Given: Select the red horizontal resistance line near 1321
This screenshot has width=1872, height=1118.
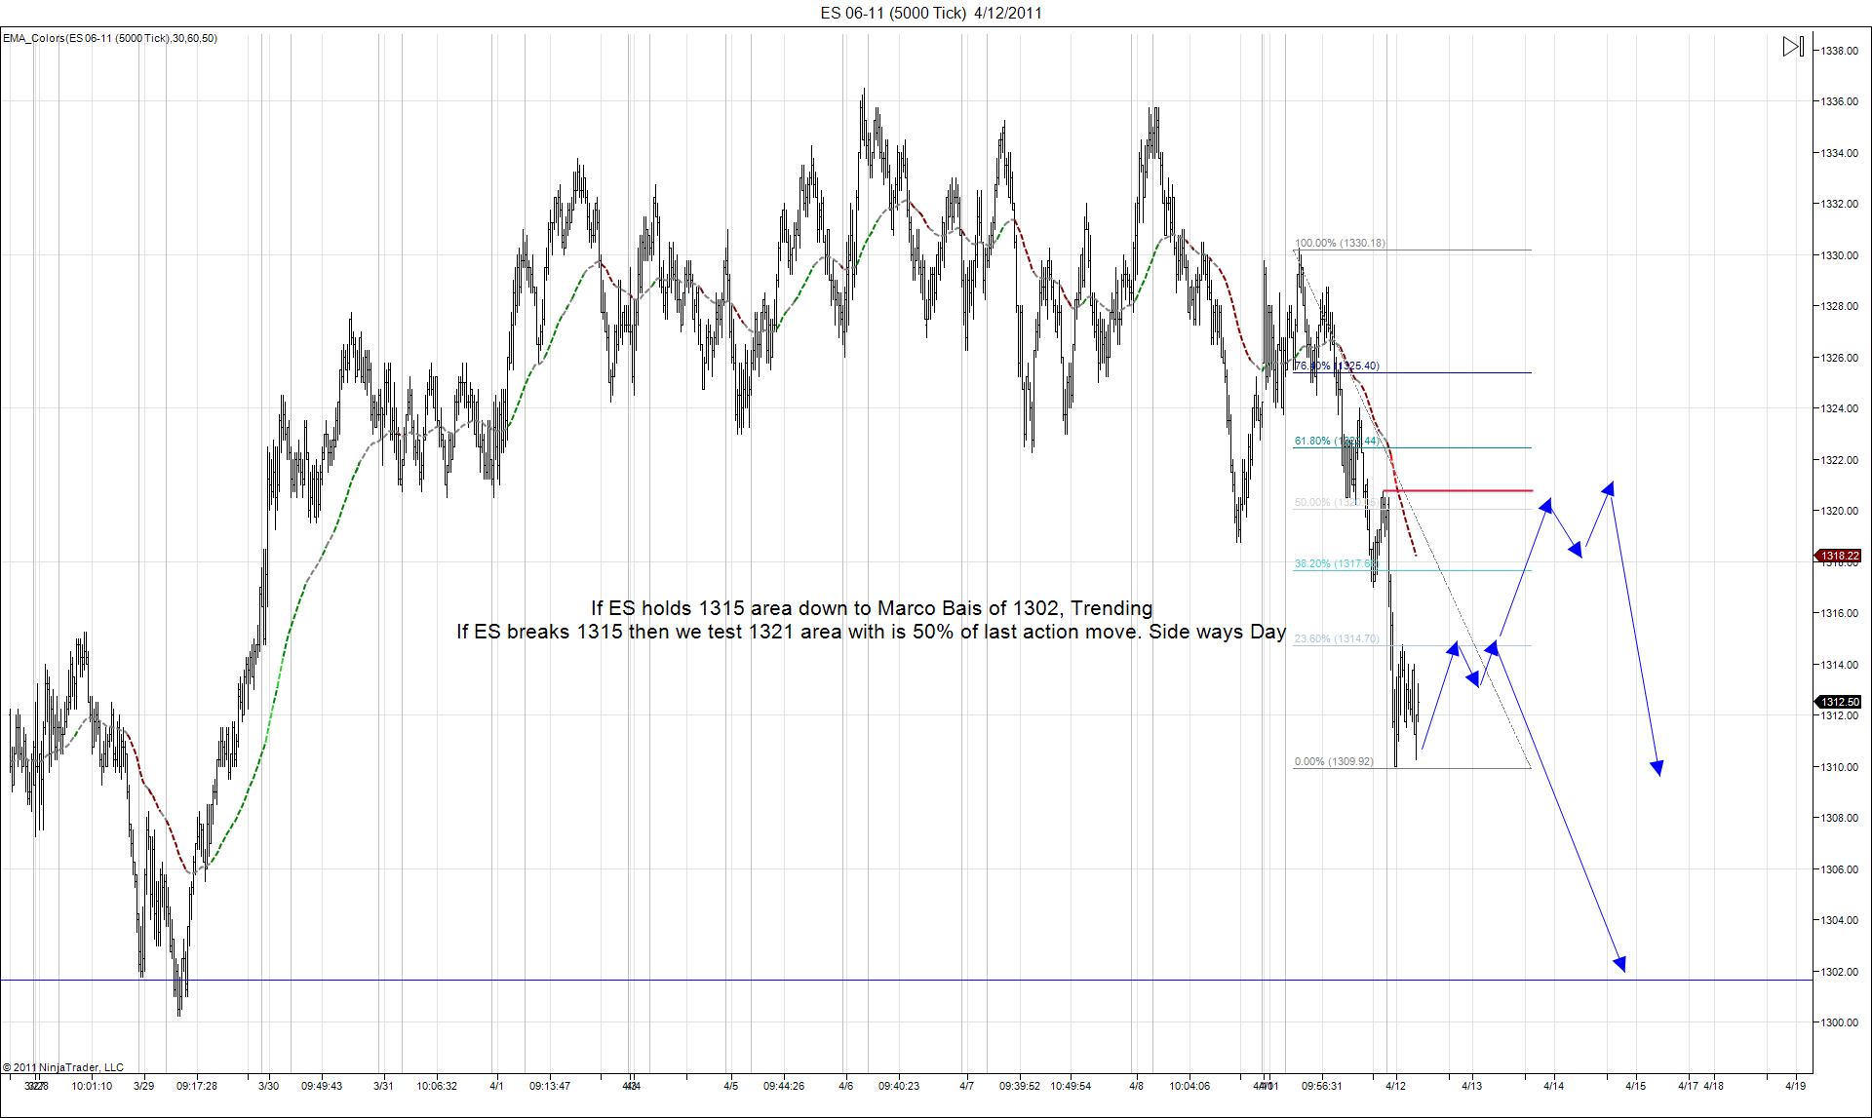Looking at the screenshot, I should pyautogui.click(x=1458, y=490).
